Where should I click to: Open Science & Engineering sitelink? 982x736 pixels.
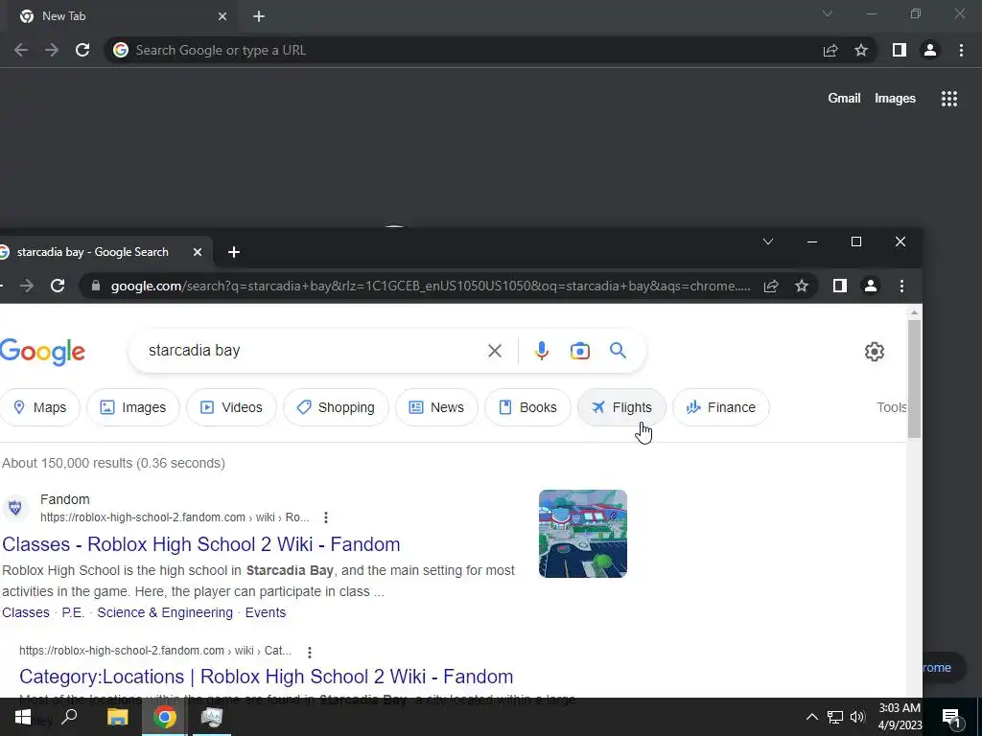pos(165,612)
